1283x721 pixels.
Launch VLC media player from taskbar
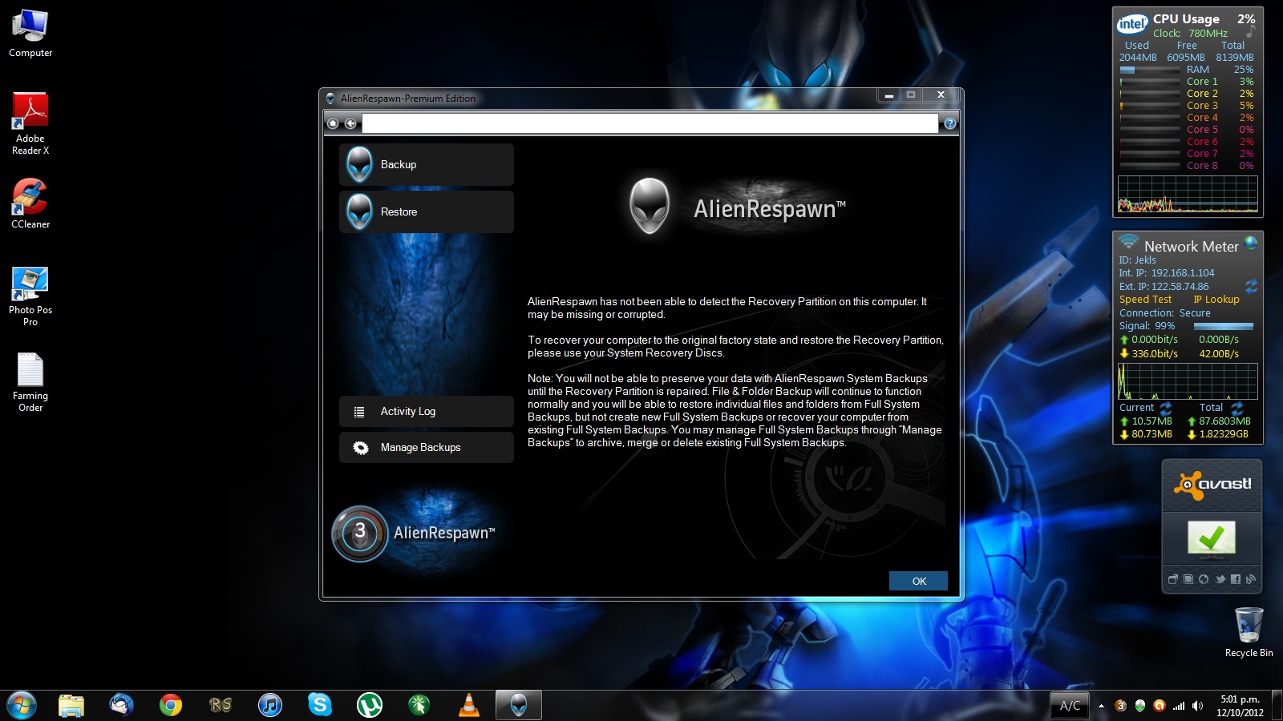(x=469, y=705)
